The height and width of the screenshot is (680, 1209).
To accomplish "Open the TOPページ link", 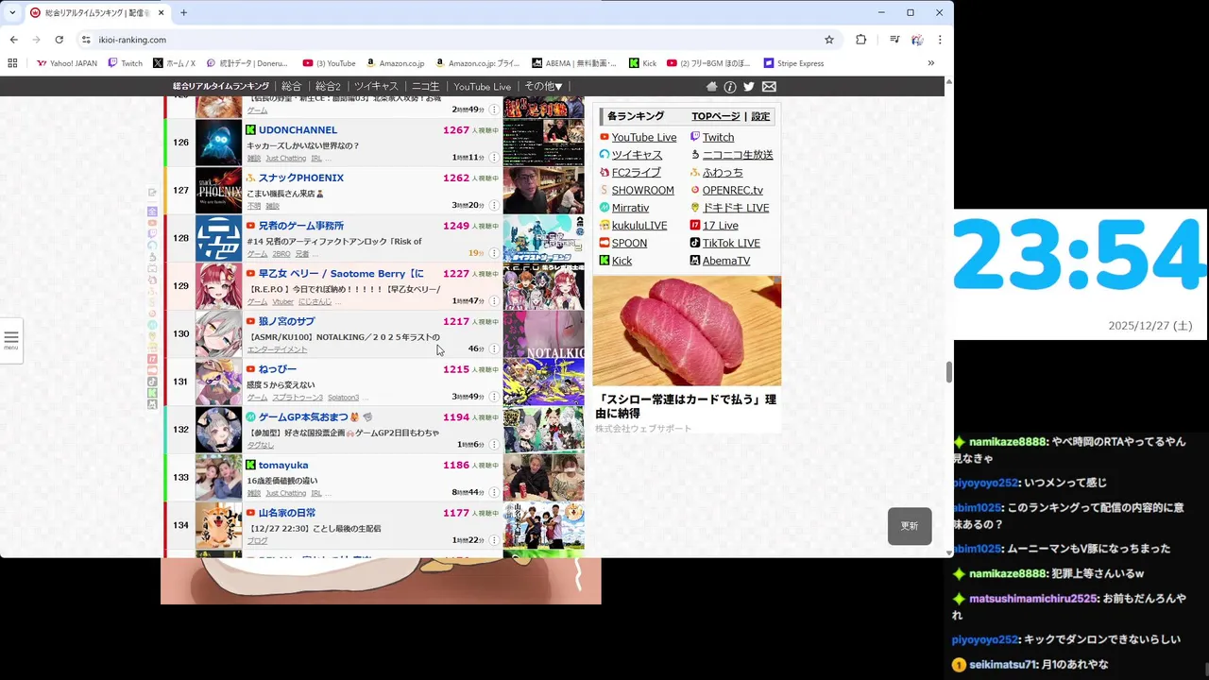I will pos(716,116).
